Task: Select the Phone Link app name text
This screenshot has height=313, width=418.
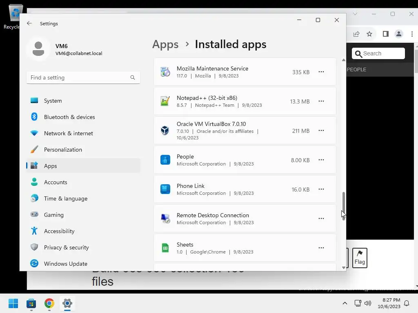Action: click(x=191, y=186)
